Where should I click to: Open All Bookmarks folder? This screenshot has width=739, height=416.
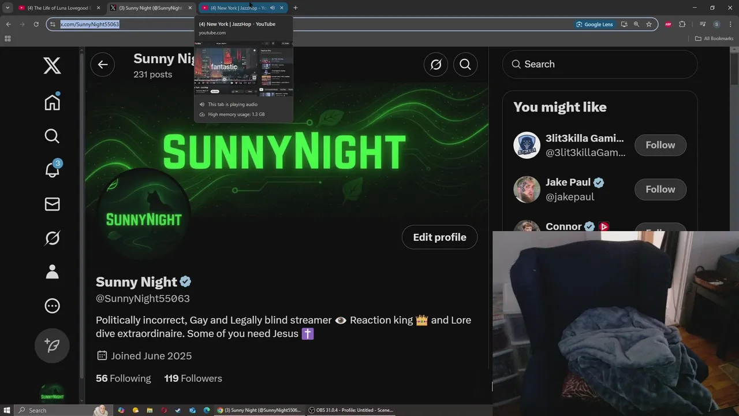(x=714, y=39)
